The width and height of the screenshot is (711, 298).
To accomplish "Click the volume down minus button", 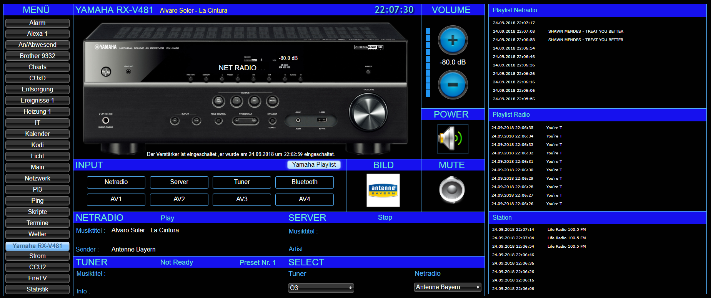I will (453, 85).
